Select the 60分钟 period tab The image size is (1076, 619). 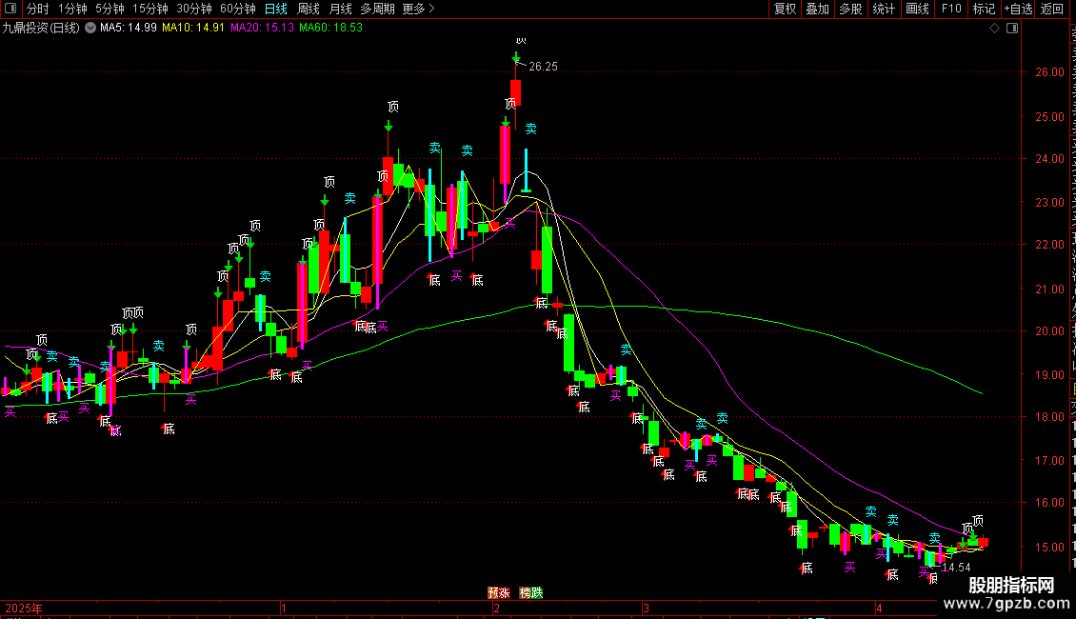coord(237,9)
